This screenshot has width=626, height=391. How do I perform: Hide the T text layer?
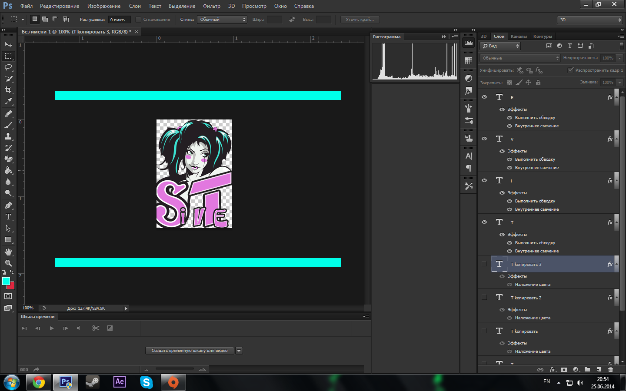point(484,222)
